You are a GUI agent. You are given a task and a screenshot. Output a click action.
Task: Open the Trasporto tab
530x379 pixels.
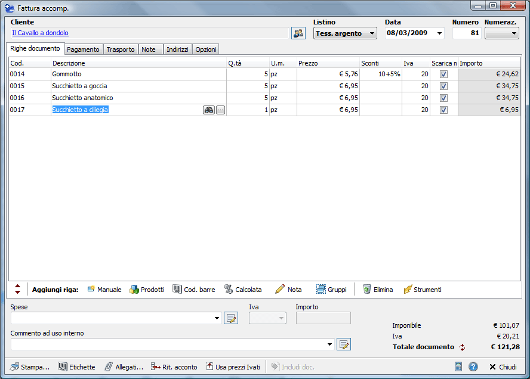tap(121, 49)
